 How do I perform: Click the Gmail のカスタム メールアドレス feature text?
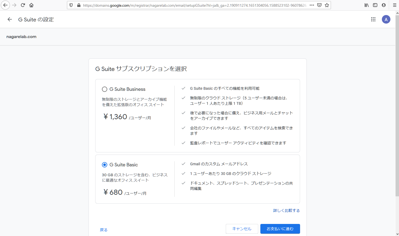(x=219, y=164)
